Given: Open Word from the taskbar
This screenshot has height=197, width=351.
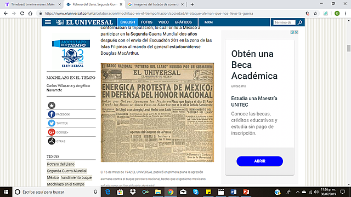Looking at the screenshot, I should point(234,192).
